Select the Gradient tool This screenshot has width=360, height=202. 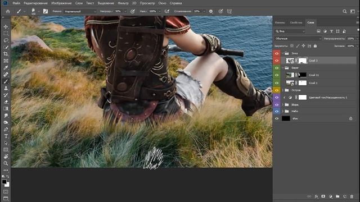6,109
